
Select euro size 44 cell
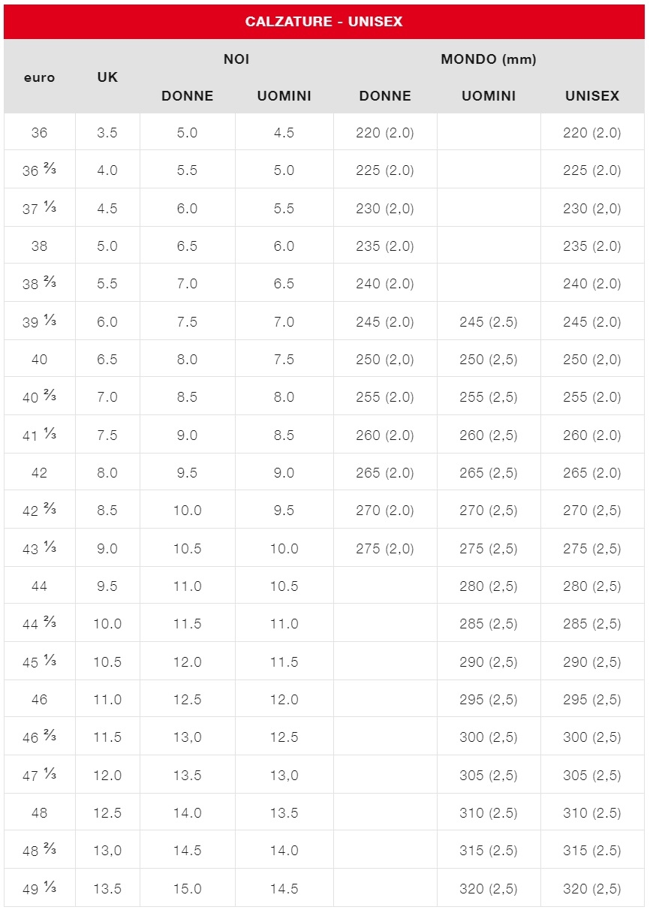pos(39,586)
